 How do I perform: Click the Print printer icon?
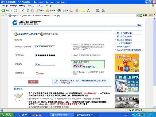[71, 10]
